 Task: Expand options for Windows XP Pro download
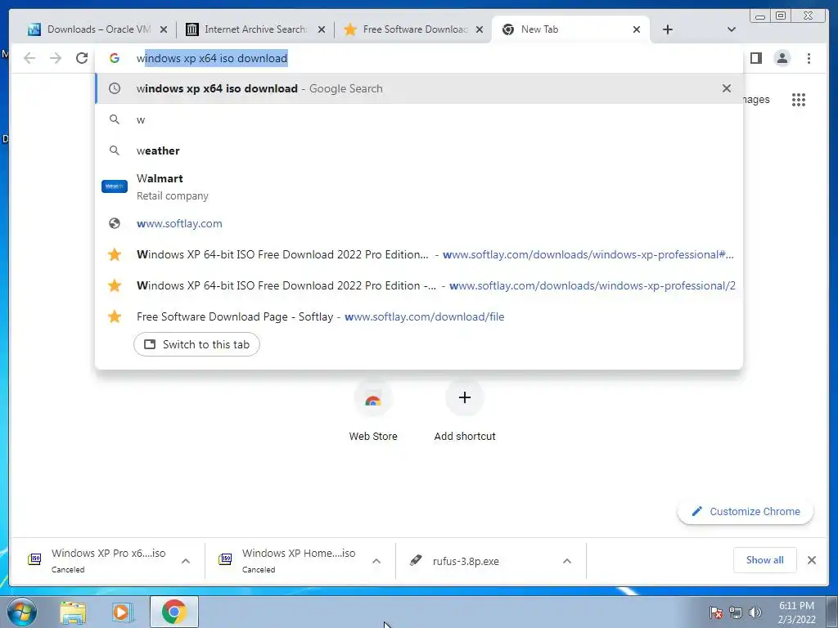click(x=186, y=561)
